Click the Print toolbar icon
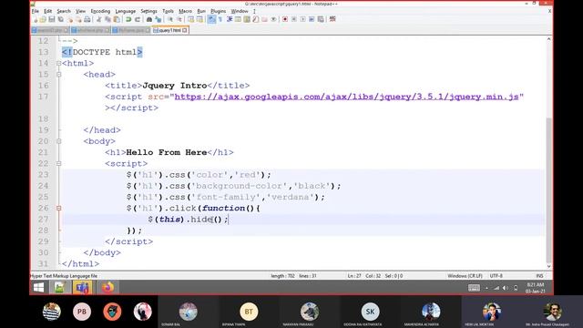The image size is (583, 328). pos(87,19)
